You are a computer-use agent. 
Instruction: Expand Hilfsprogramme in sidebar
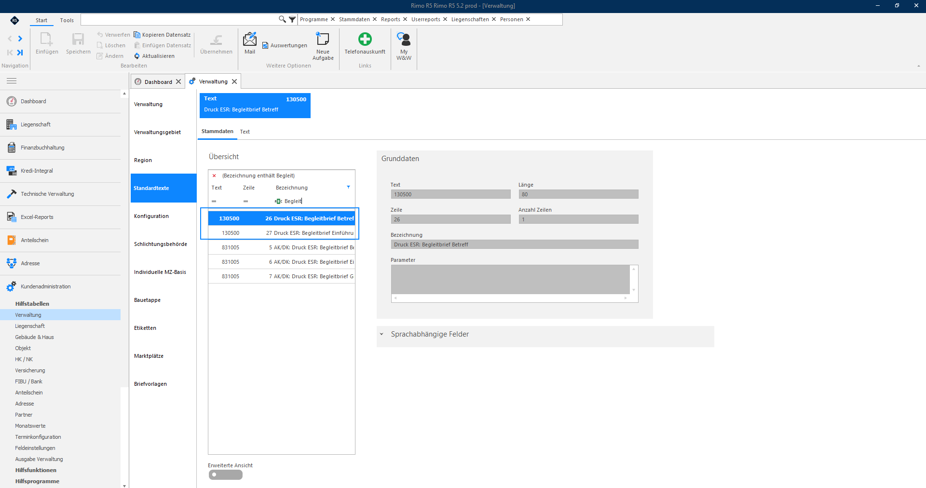pyautogui.click(x=37, y=481)
